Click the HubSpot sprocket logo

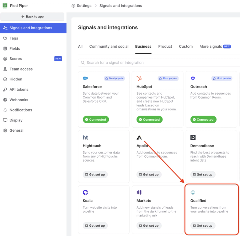click(139, 78)
